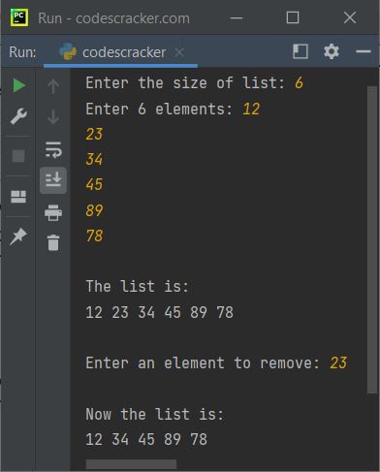Restore layout icon in left sidebar

(x=18, y=197)
